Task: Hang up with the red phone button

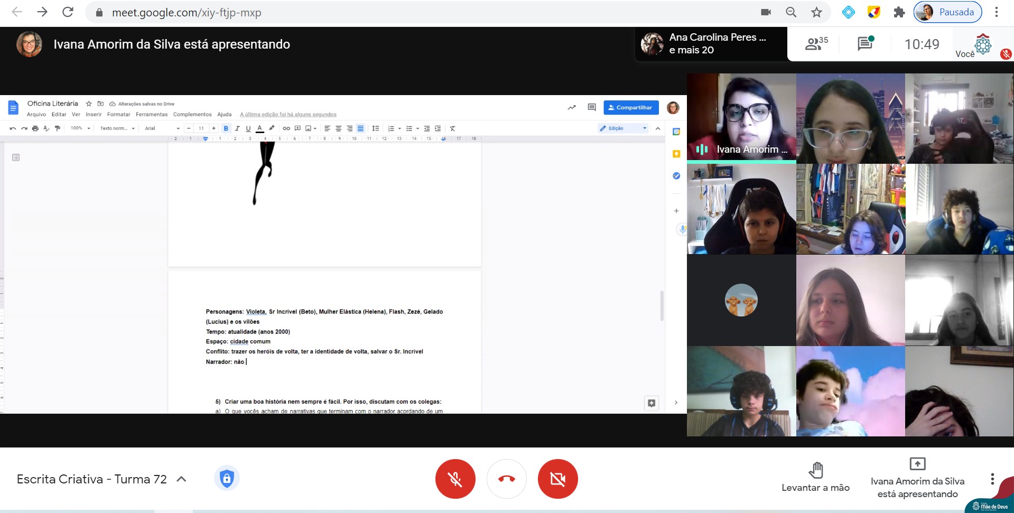Action: (x=506, y=479)
